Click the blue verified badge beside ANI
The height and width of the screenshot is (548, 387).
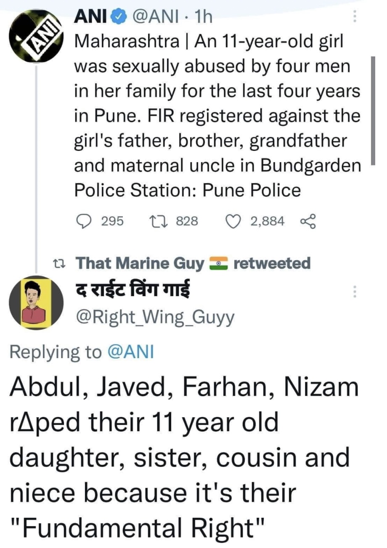pos(118,18)
